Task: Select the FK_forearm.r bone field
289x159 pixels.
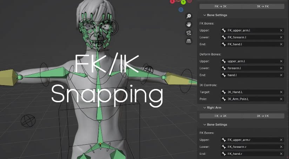Action: 253,147
